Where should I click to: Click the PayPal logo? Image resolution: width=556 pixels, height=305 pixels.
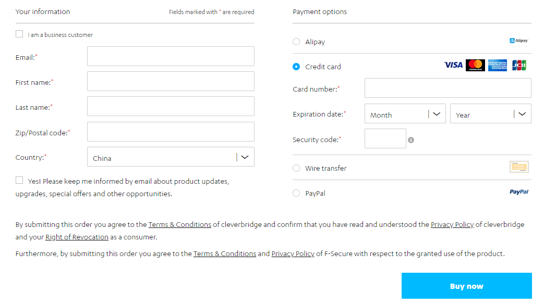click(519, 192)
